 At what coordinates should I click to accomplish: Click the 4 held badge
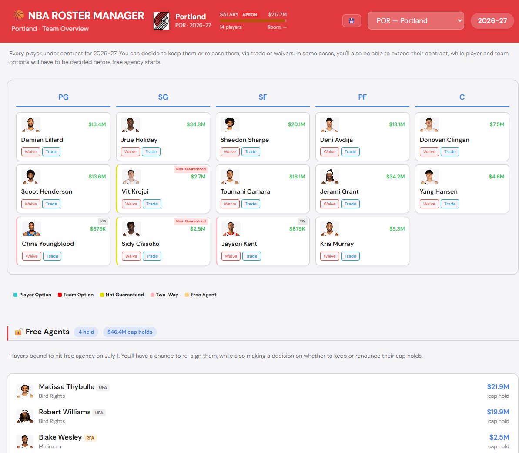click(86, 332)
